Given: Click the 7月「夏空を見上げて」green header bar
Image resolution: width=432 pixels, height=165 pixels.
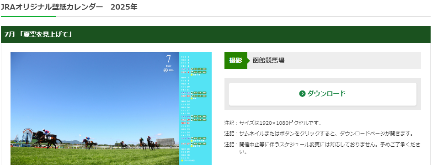Looking at the screenshot, I should (216, 34).
